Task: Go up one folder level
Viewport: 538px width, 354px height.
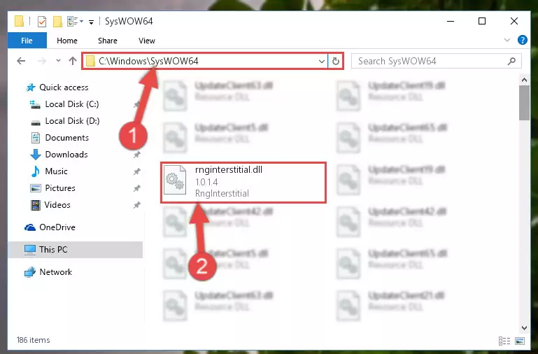Action: [x=72, y=61]
